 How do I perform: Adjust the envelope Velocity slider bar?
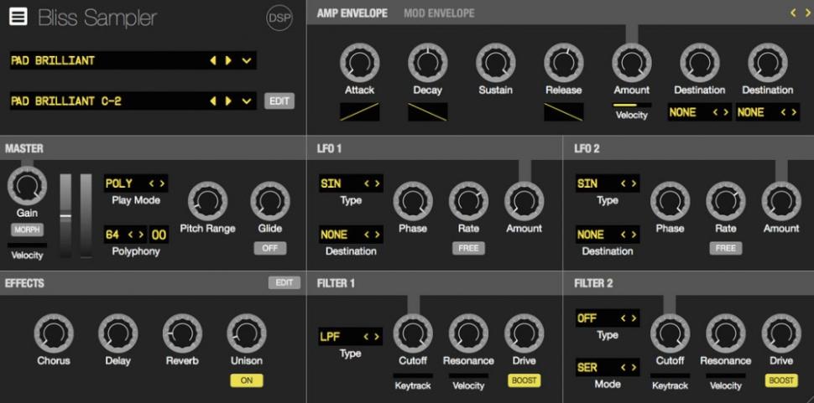(x=632, y=106)
